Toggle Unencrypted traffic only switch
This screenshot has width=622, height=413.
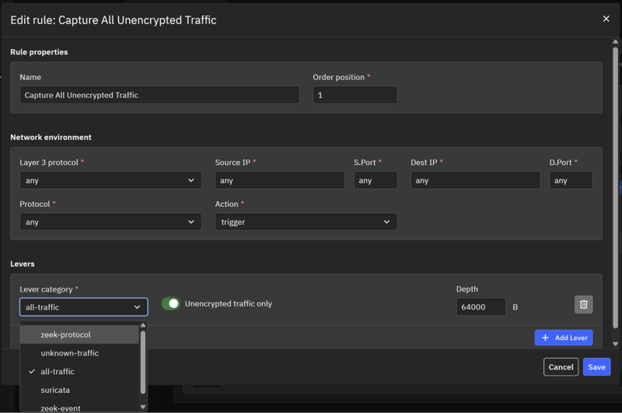(x=170, y=303)
